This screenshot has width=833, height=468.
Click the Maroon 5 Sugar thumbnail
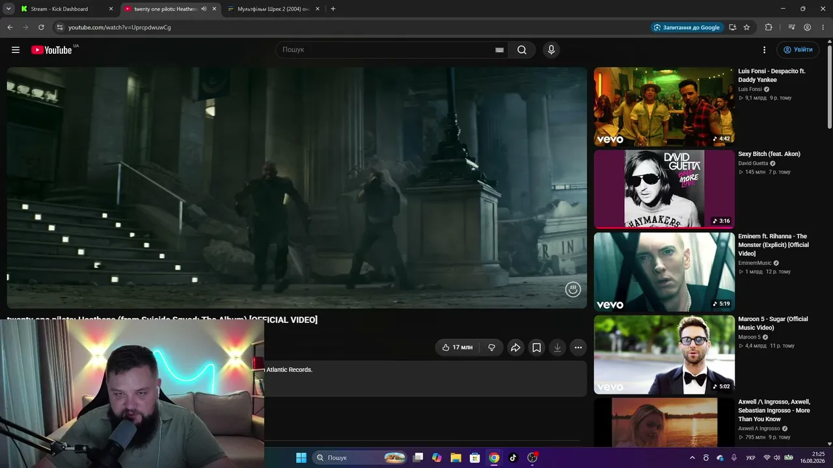[664, 355]
